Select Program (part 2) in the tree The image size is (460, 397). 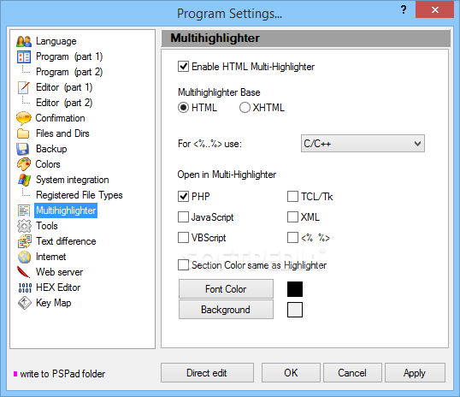point(69,72)
